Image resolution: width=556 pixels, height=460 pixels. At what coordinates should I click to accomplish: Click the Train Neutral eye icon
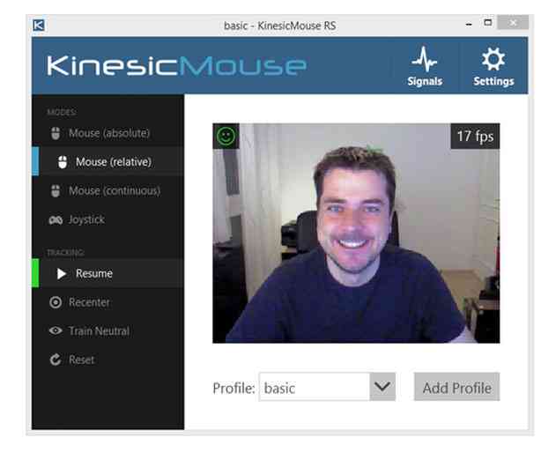point(56,331)
